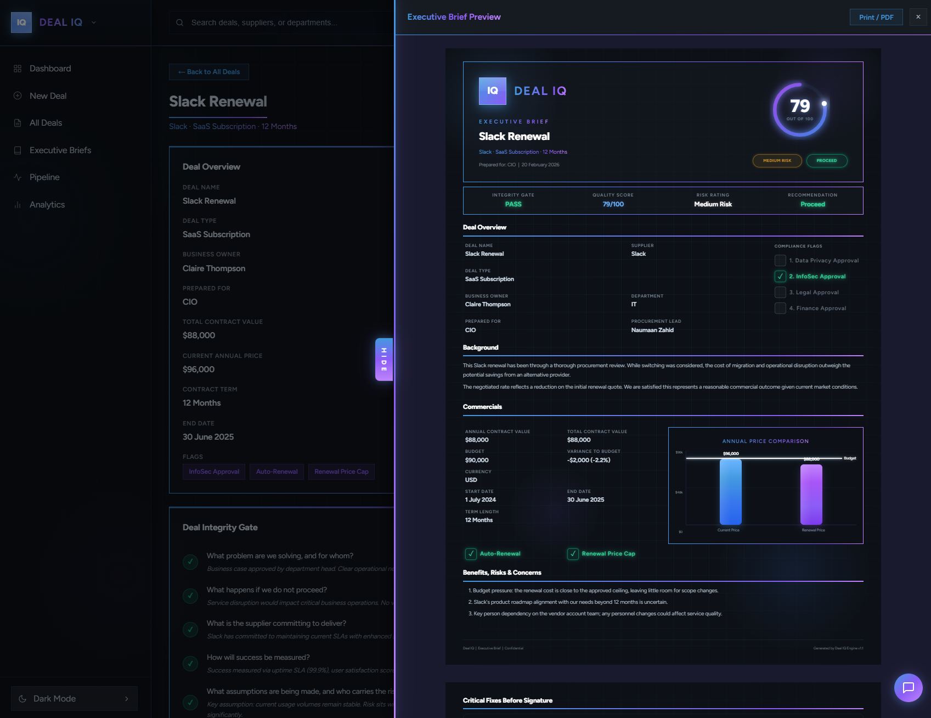
Task: Uncheck the Renewal Price Cap checkbox in the brief
Action: coord(573,554)
